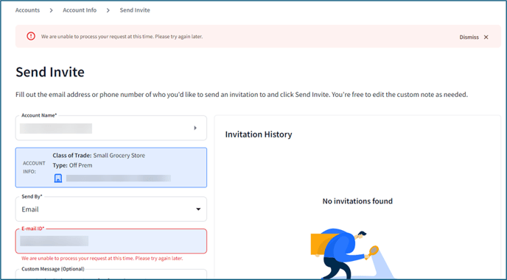Click the ACCOUNT INFO label

pyautogui.click(x=34, y=168)
